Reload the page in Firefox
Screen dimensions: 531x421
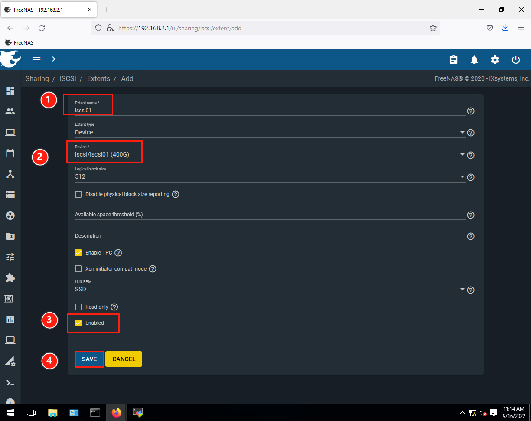[x=42, y=28]
